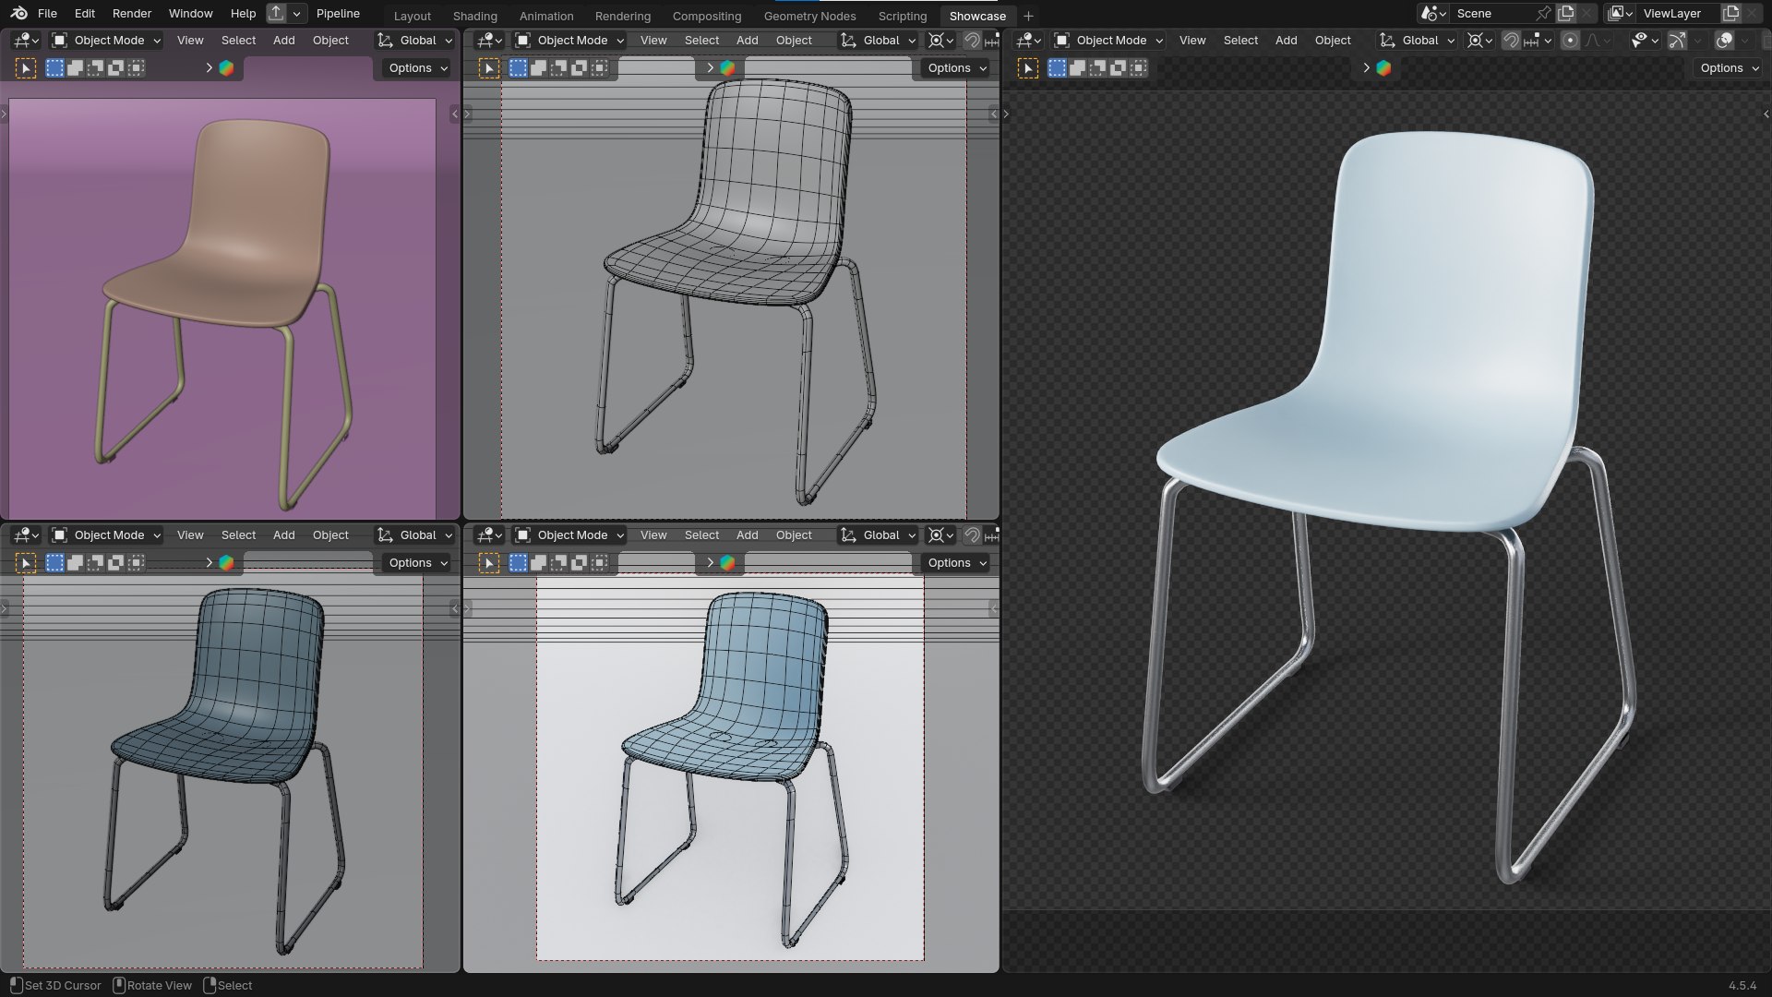1772x997 pixels.
Task: Click the Blender logo menu icon
Action: [x=18, y=13]
